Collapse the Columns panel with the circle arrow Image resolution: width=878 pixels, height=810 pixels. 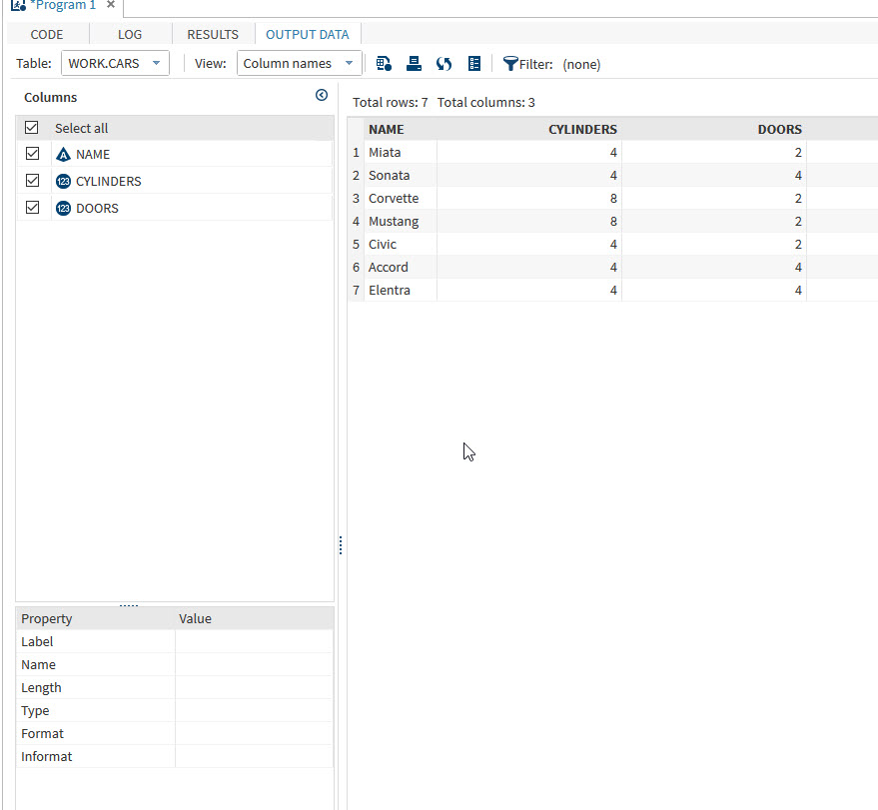[321, 95]
